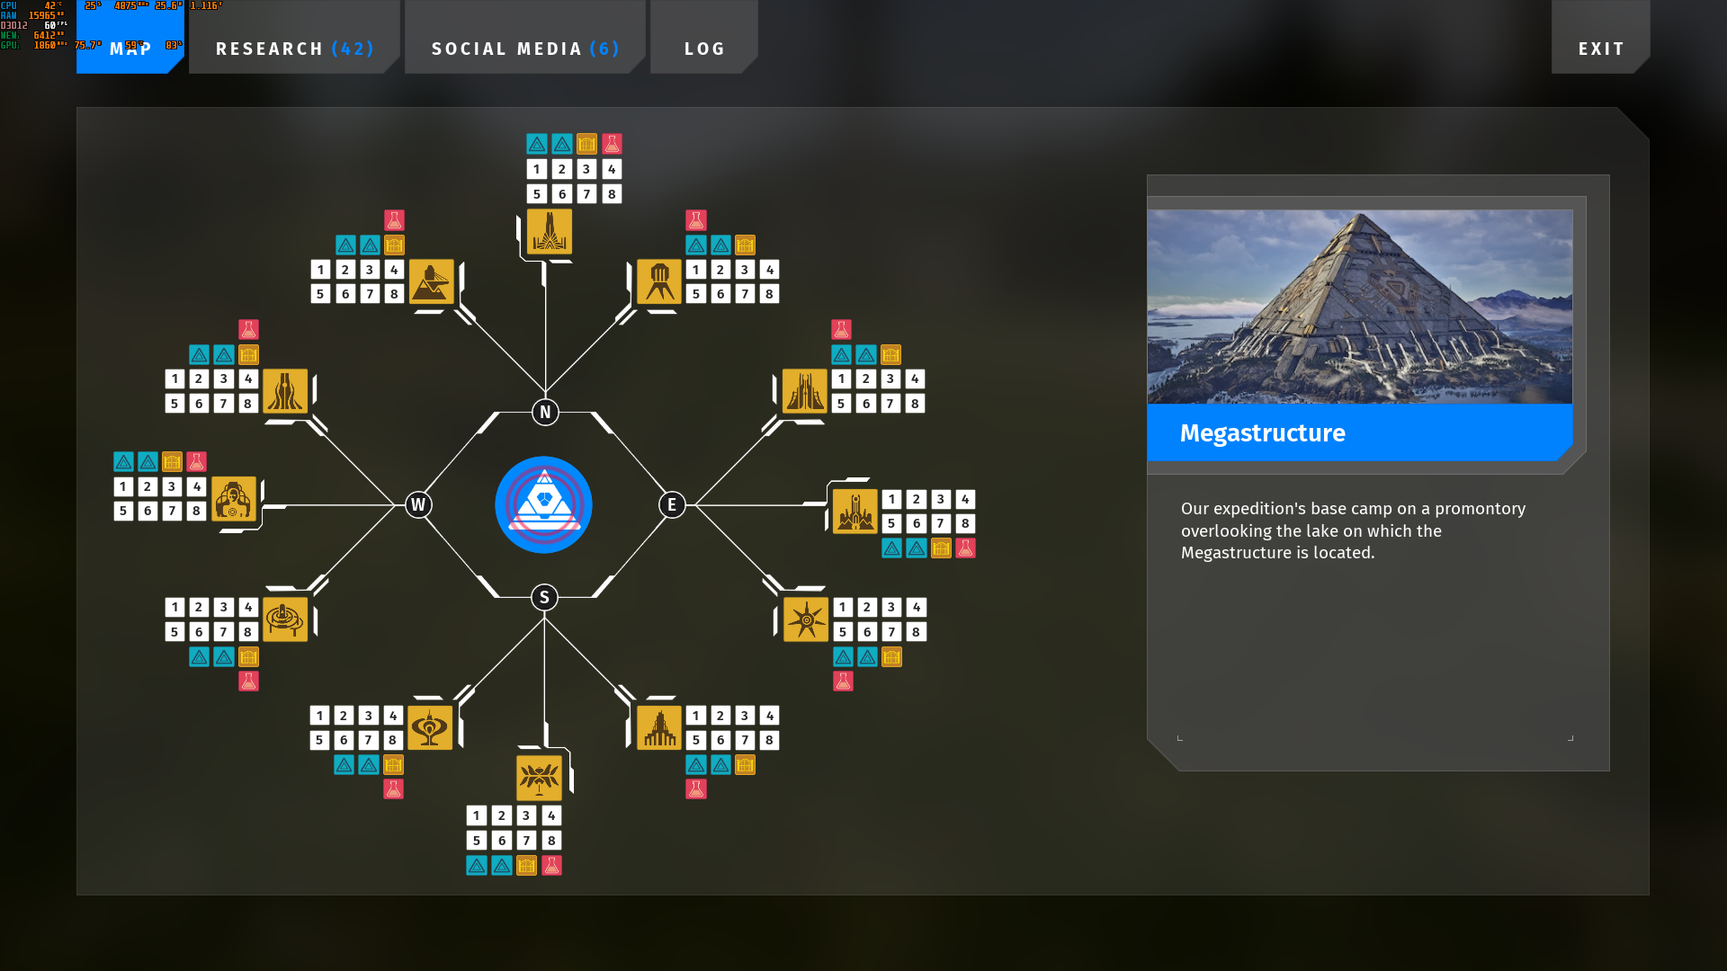Select the E compass node
The width and height of the screenshot is (1727, 971).
click(672, 505)
